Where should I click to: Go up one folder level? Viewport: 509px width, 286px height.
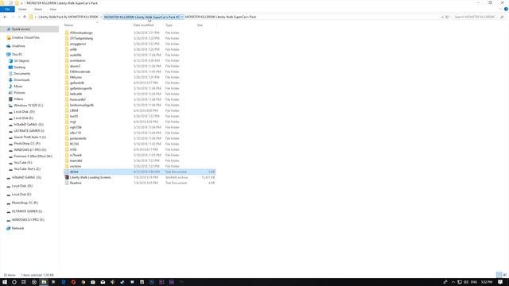(25, 17)
